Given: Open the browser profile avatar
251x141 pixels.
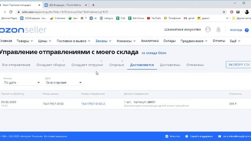Looking at the screenshot, I should [247, 12].
